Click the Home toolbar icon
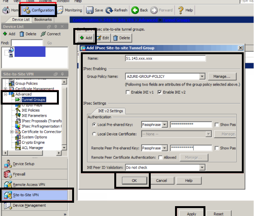This screenshot has width=254, height=216. (x=6, y=10)
